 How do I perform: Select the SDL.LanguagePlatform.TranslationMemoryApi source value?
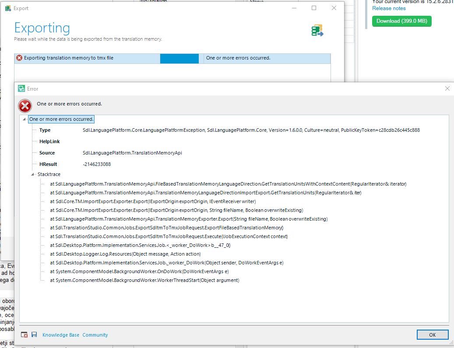point(132,153)
